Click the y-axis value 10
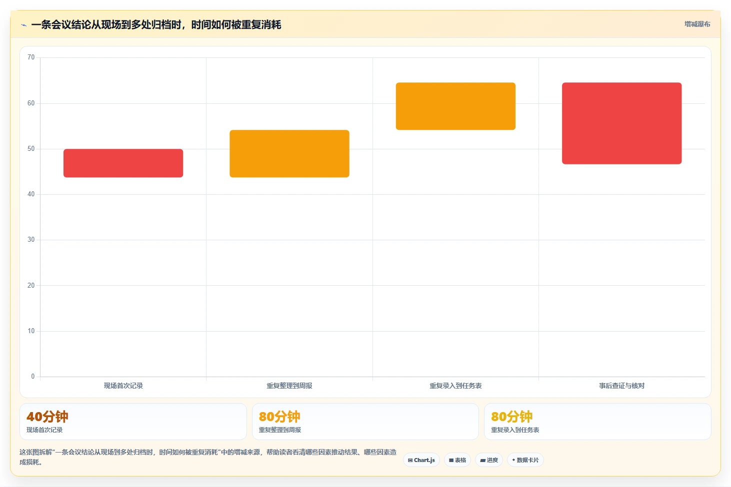Image resolution: width=731 pixels, height=487 pixels. point(31,331)
